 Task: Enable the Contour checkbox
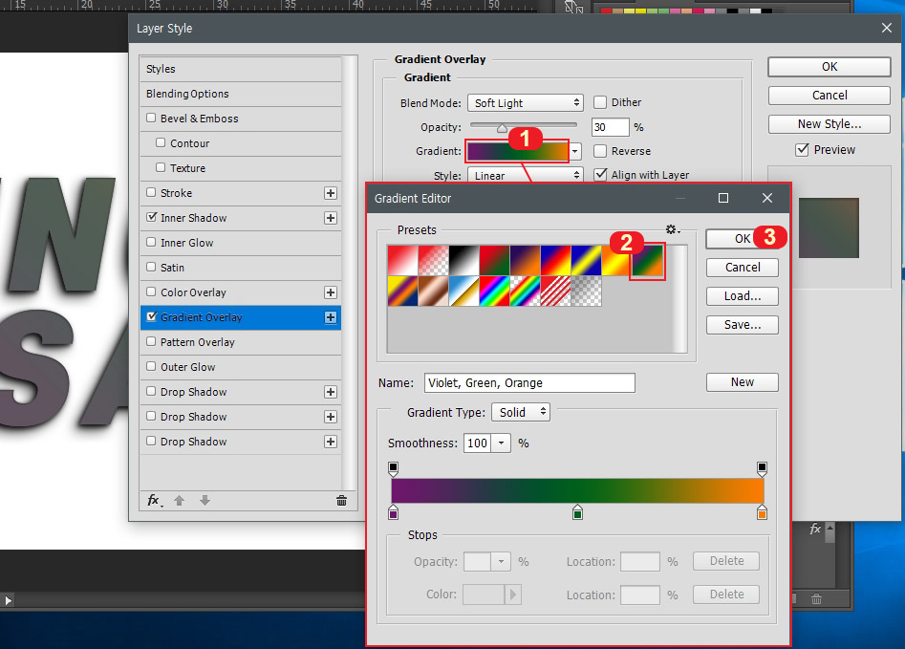(x=161, y=142)
